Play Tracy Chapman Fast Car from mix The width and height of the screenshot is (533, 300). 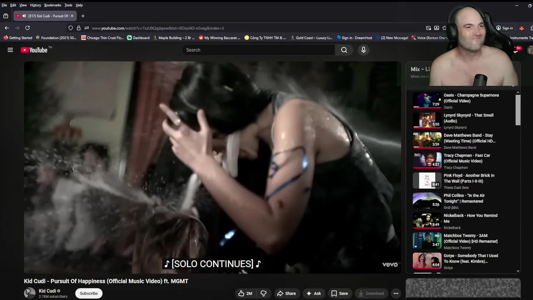463,161
